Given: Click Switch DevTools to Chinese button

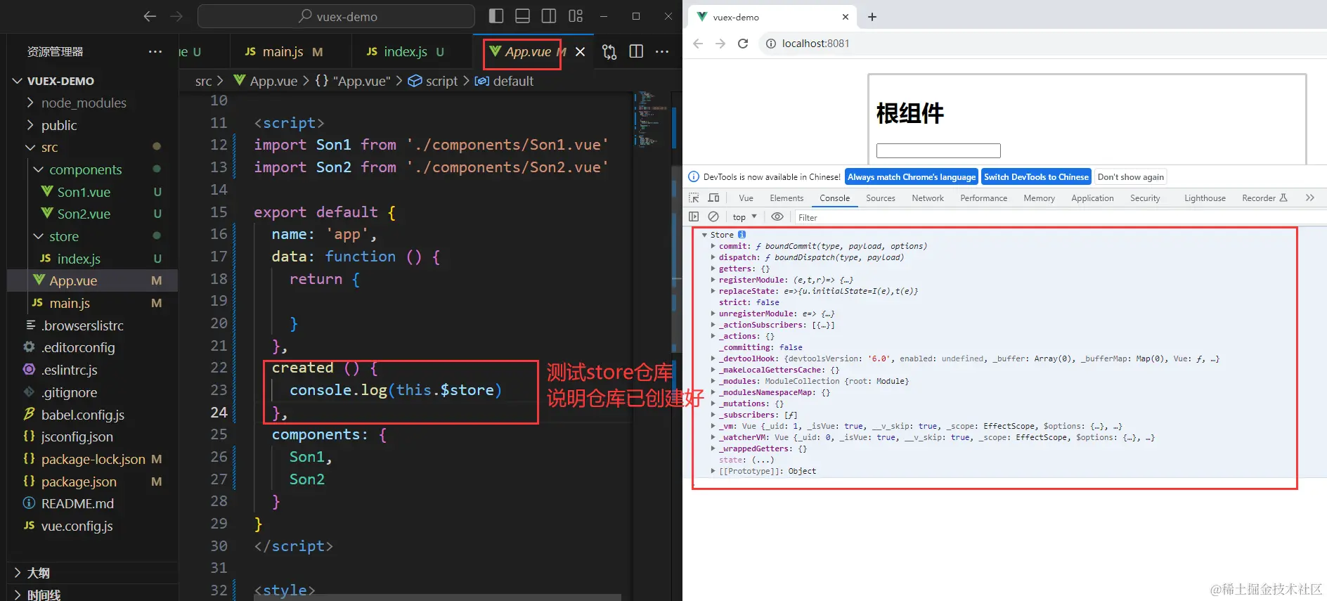Looking at the screenshot, I should [x=1036, y=177].
